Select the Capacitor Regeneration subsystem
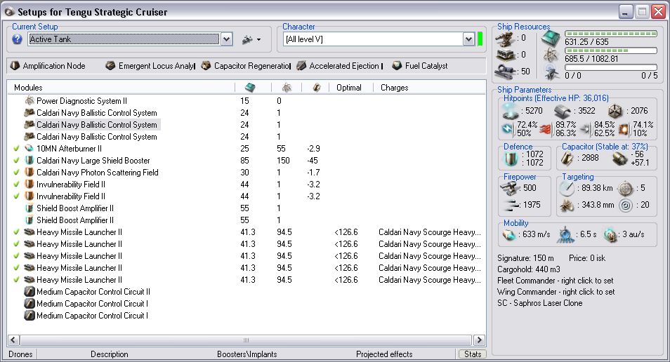Image resolution: width=670 pixels, height=362 pixels. tap(246, 66)
